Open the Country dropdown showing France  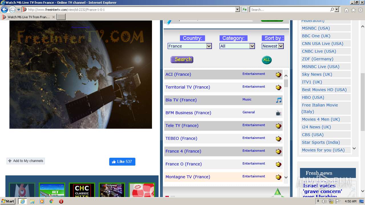[190, 46]
